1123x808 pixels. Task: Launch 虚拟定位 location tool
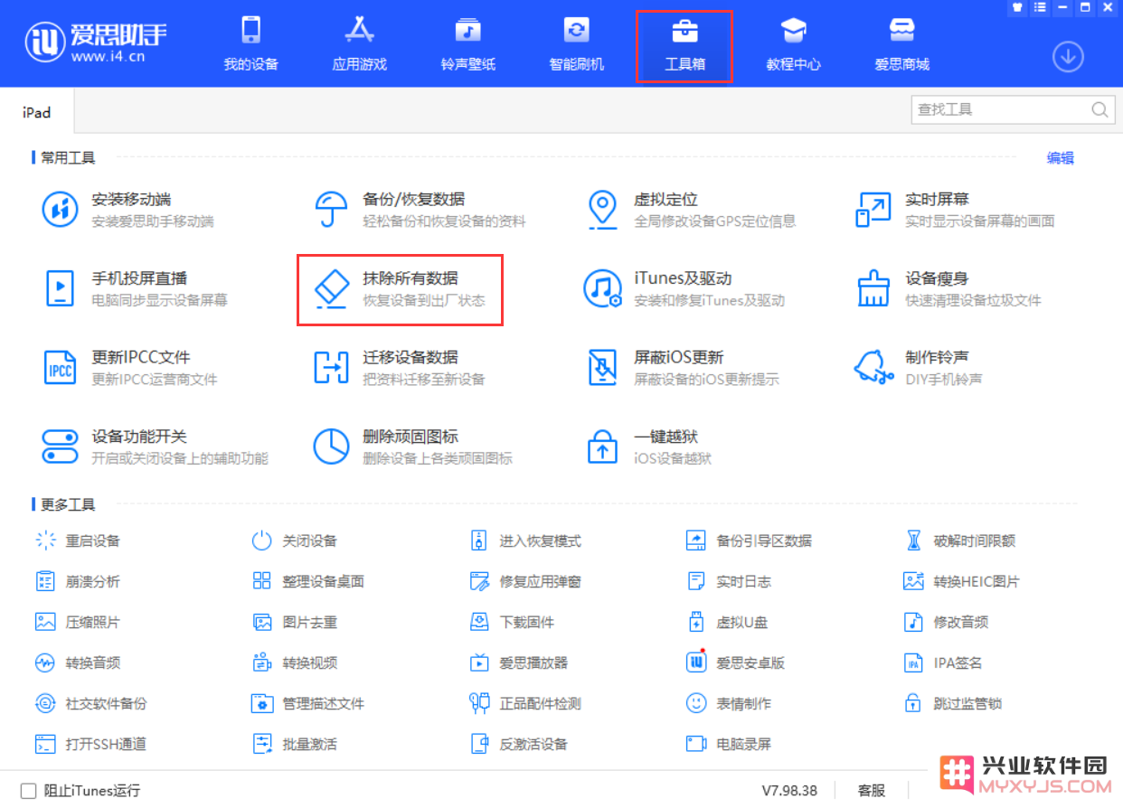tap(691, 210)
